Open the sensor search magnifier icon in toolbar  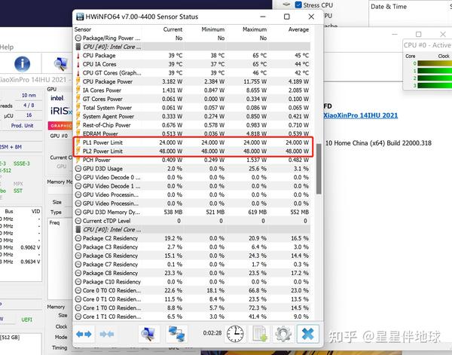click(x=148, y=334)
